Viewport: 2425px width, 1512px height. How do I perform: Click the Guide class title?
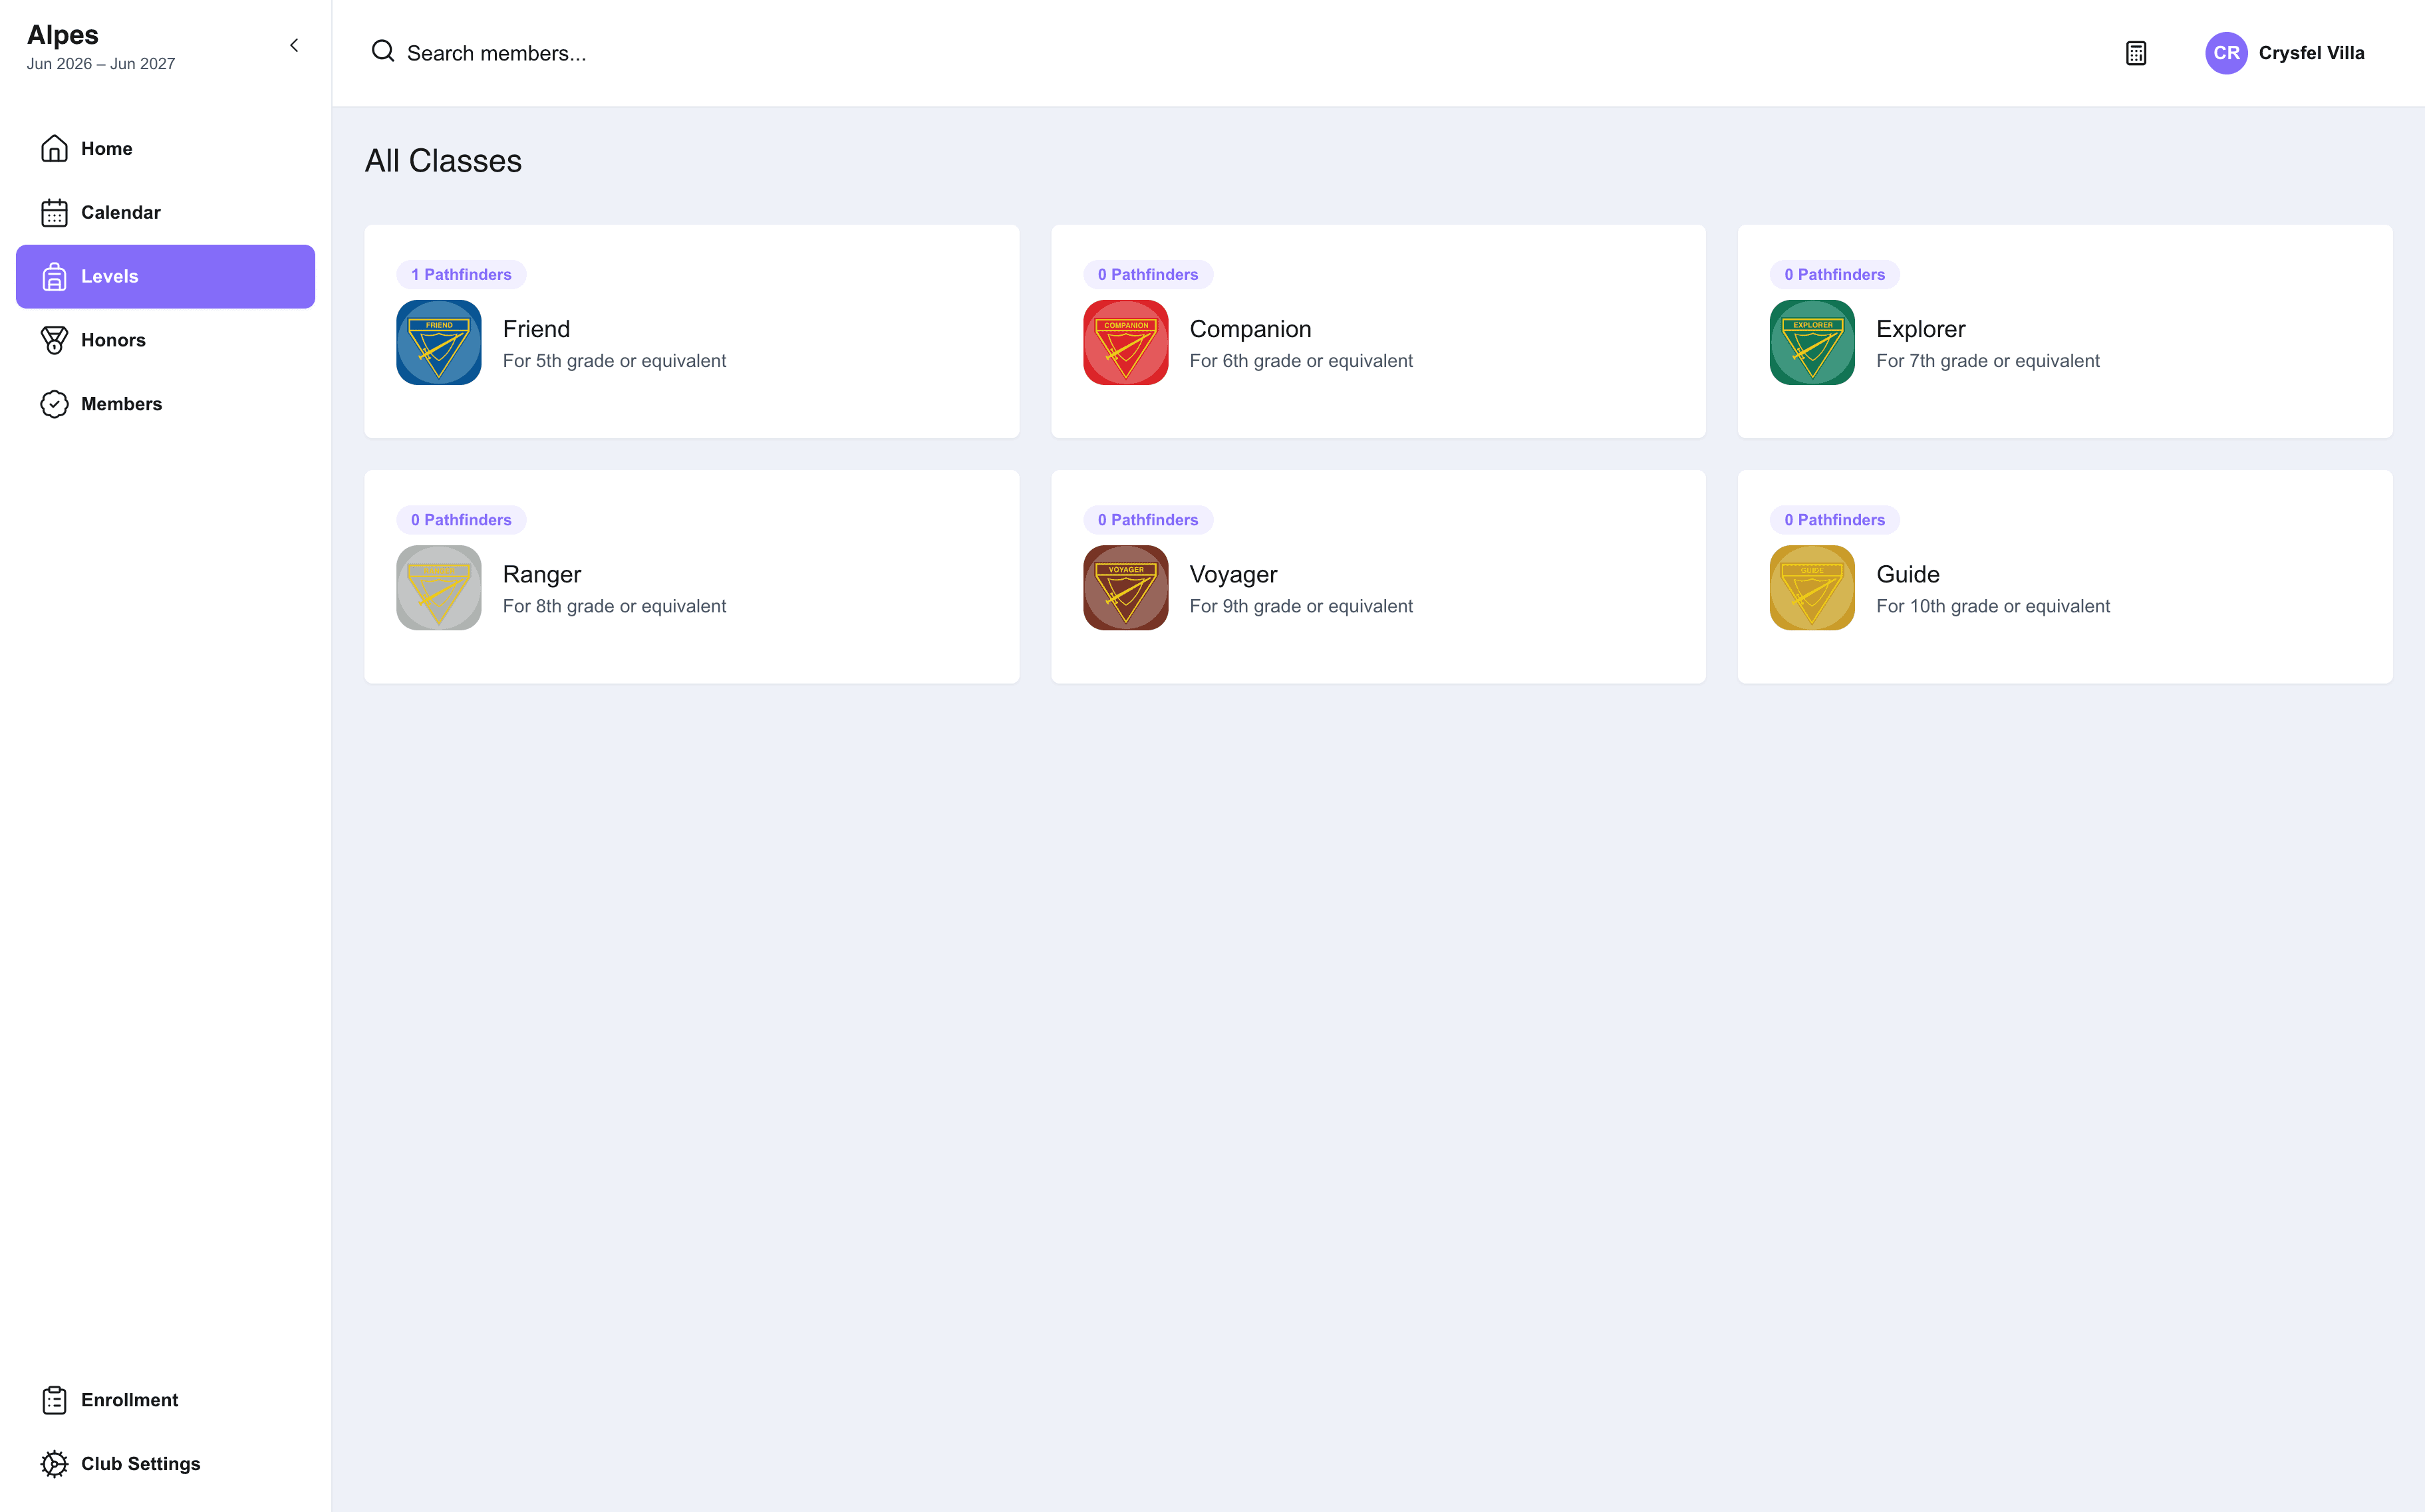[x=1907, y=574]
